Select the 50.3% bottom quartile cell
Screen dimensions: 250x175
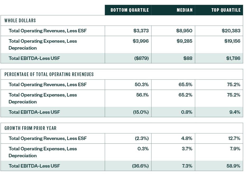click(142, 85)
